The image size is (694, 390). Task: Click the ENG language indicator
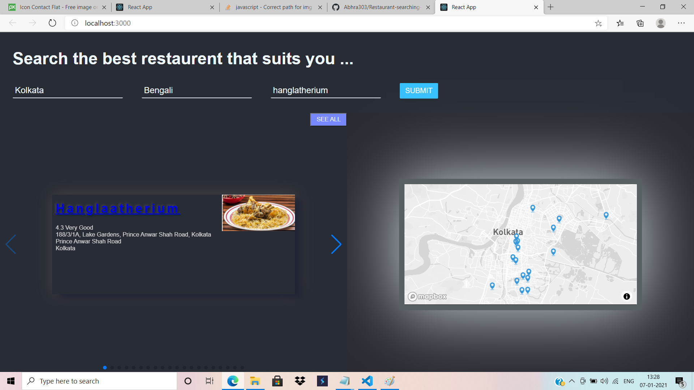pyautogui.click(x=629, y=381)
